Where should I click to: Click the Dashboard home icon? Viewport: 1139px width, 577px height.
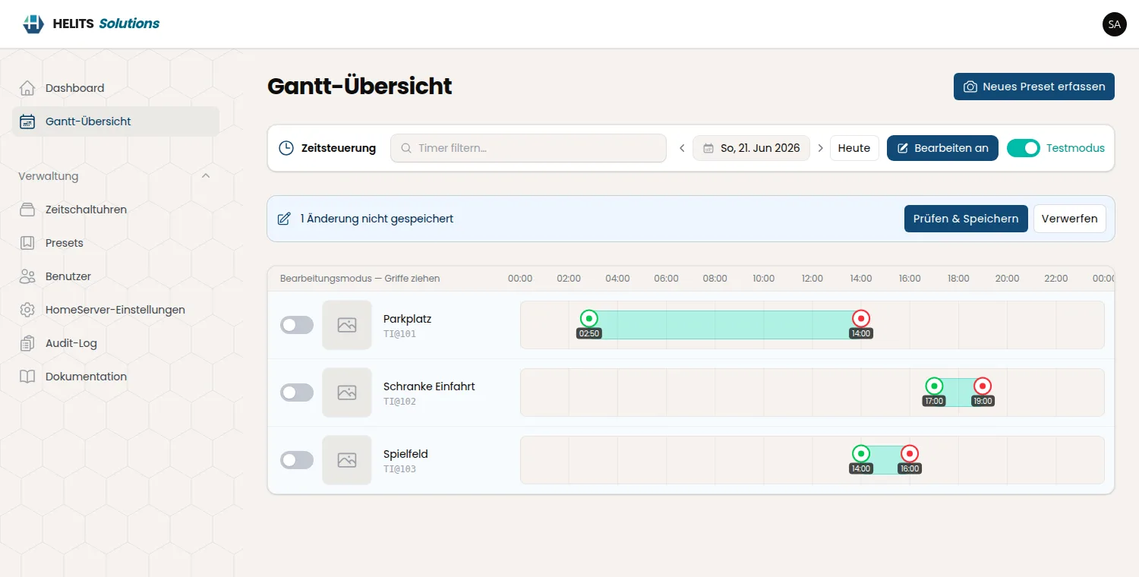[27, 88]
